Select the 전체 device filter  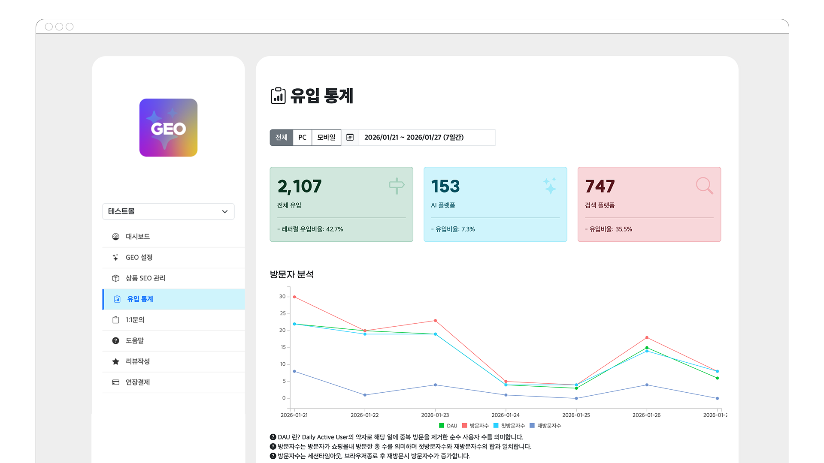[281, 138]
